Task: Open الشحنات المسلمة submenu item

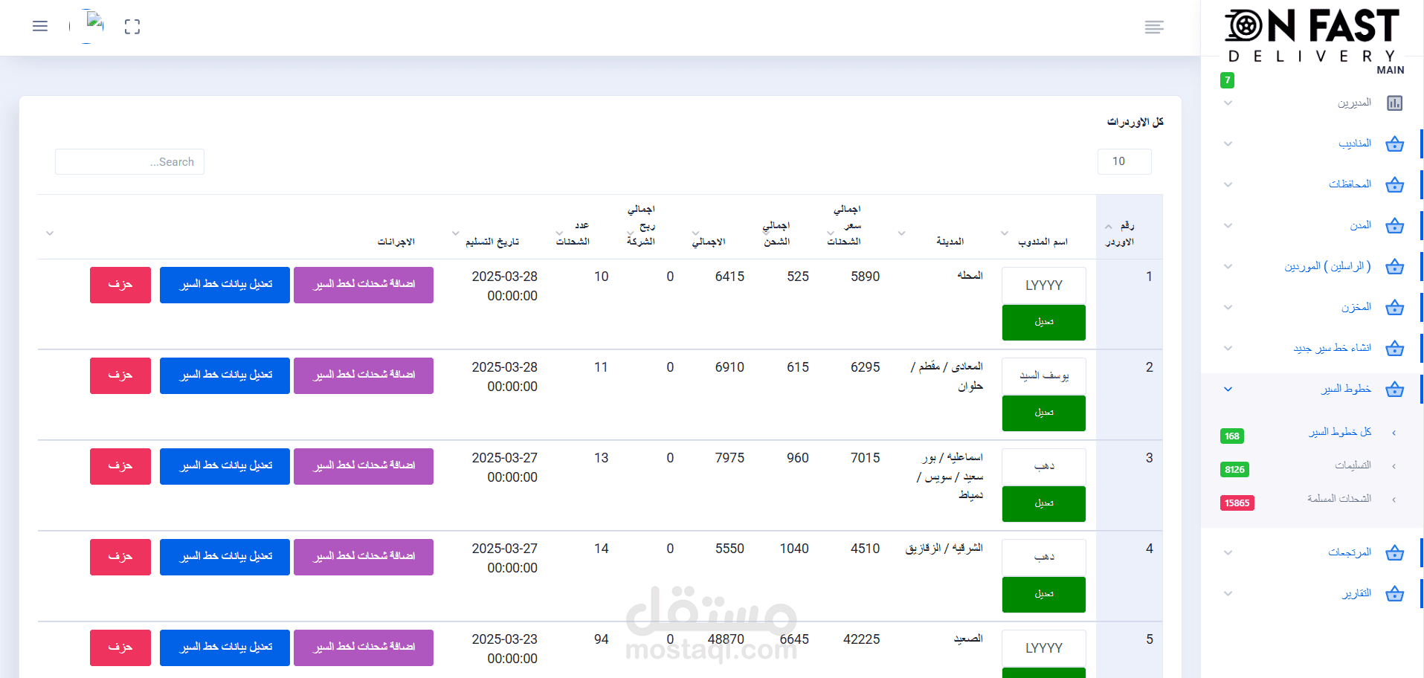Action: (x=1338, y=499)
